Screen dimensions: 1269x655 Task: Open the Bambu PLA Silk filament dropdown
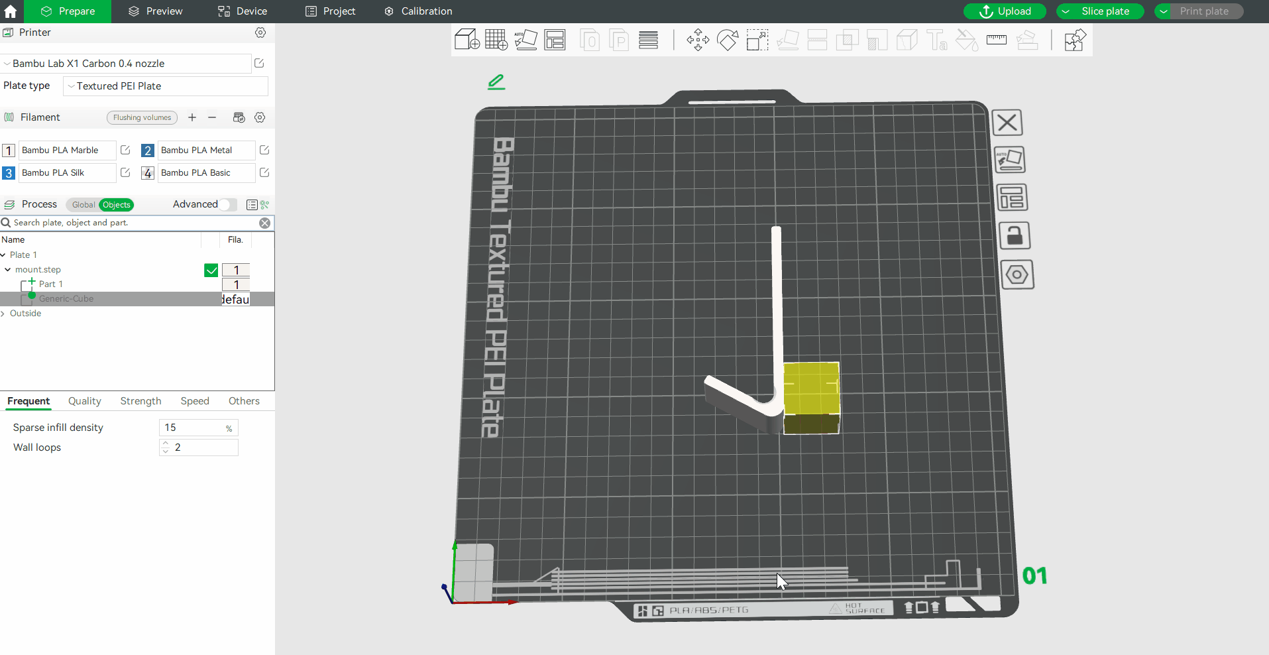[x=68, y=173]
